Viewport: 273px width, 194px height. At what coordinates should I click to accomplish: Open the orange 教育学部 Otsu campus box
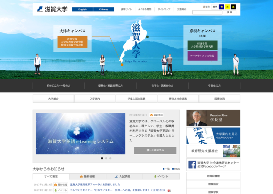(x=72, y=42)
